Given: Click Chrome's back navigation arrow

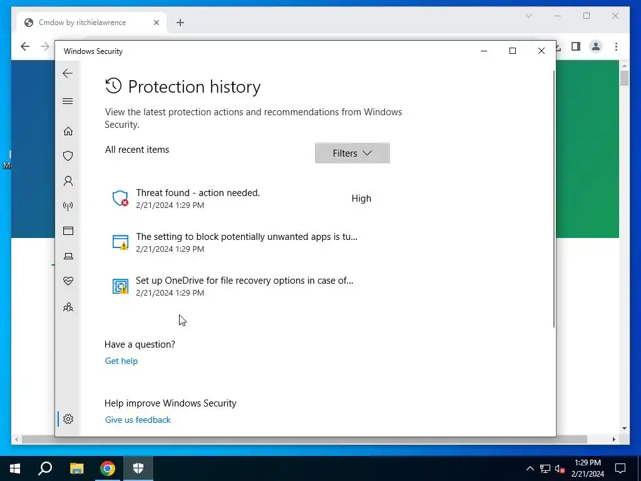Looking at the screenshot, I should click(x=25, y=46).
